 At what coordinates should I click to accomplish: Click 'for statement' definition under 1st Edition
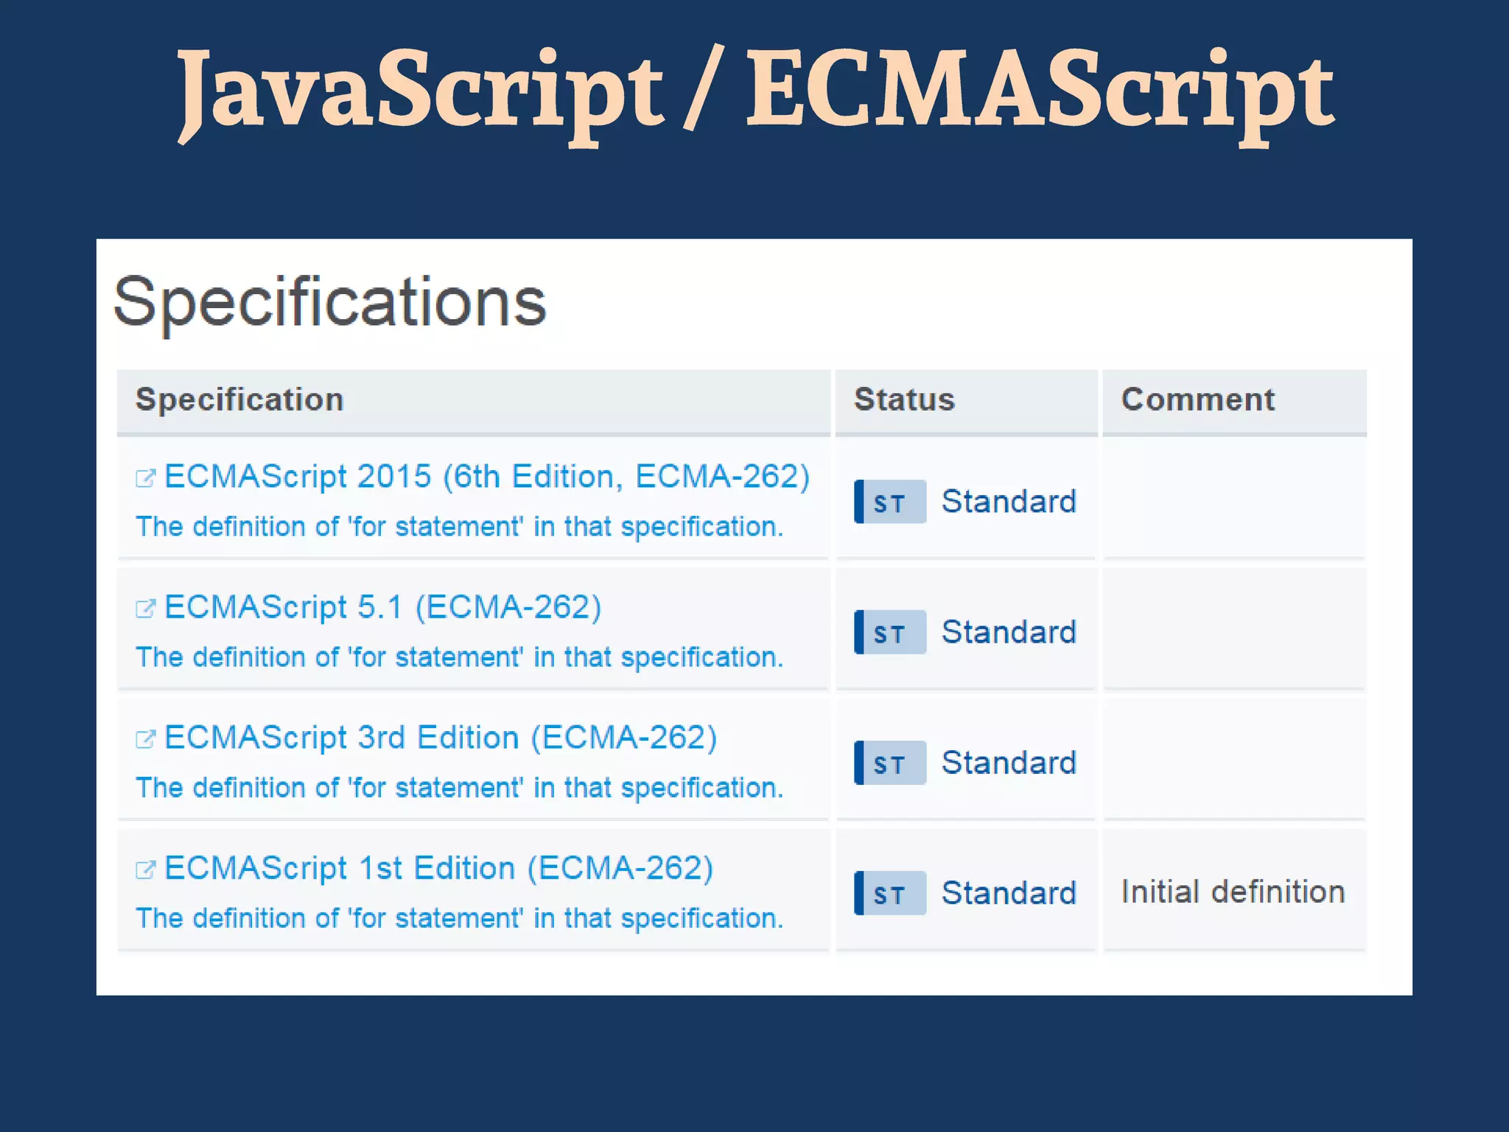pyautogui.click(x=460, y=918)
